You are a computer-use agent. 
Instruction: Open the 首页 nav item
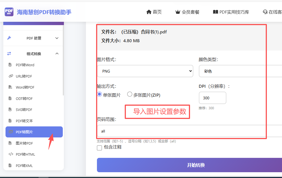point(154,12)
